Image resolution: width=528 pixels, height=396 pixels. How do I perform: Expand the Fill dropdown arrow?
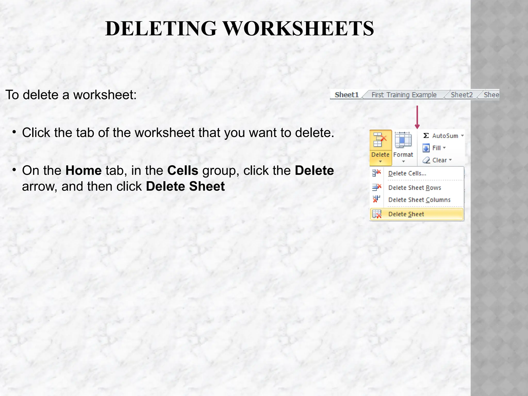(x=444, y=148)
